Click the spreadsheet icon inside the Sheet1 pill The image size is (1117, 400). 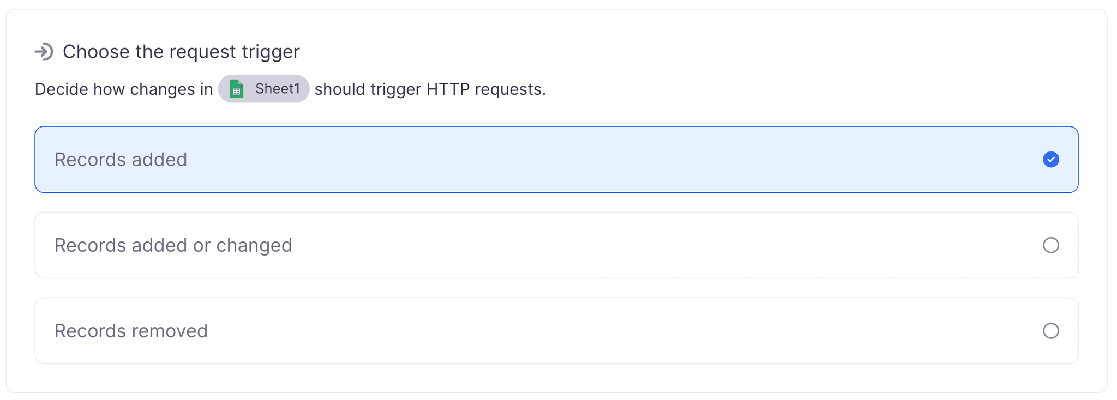coord(237,89)
